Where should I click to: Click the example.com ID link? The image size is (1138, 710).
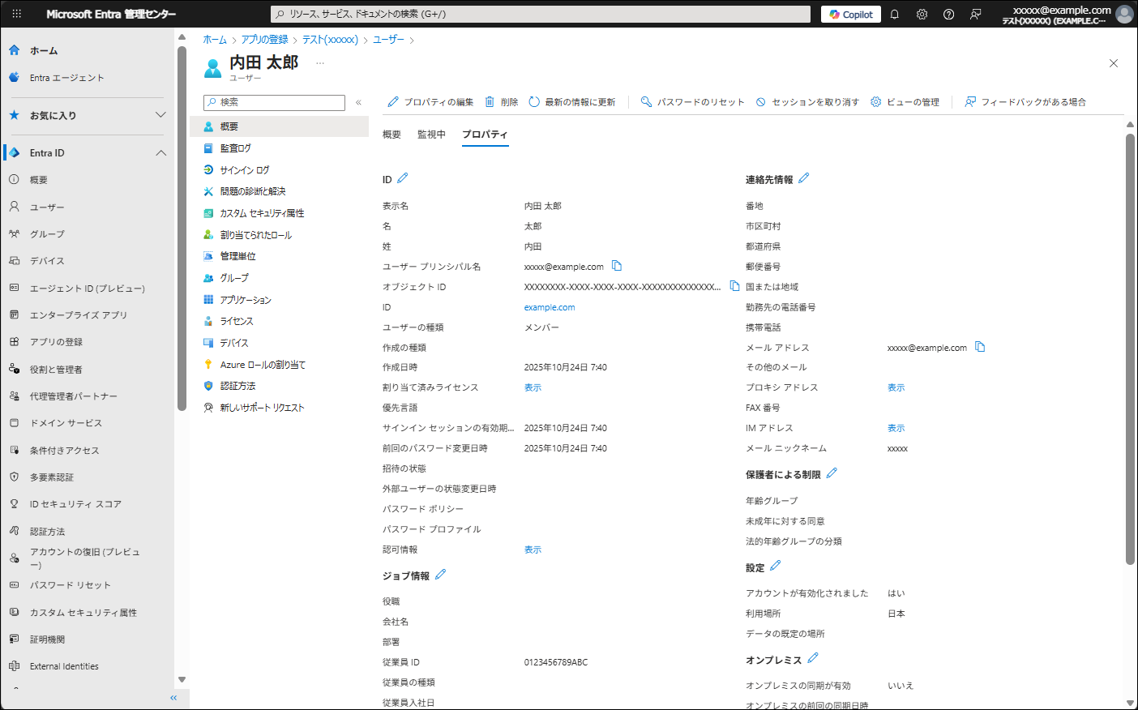click(550, 307)
